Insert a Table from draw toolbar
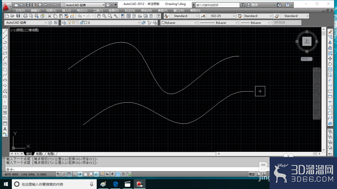The width and height of the screenshot is (337, 189). point(5,123)
